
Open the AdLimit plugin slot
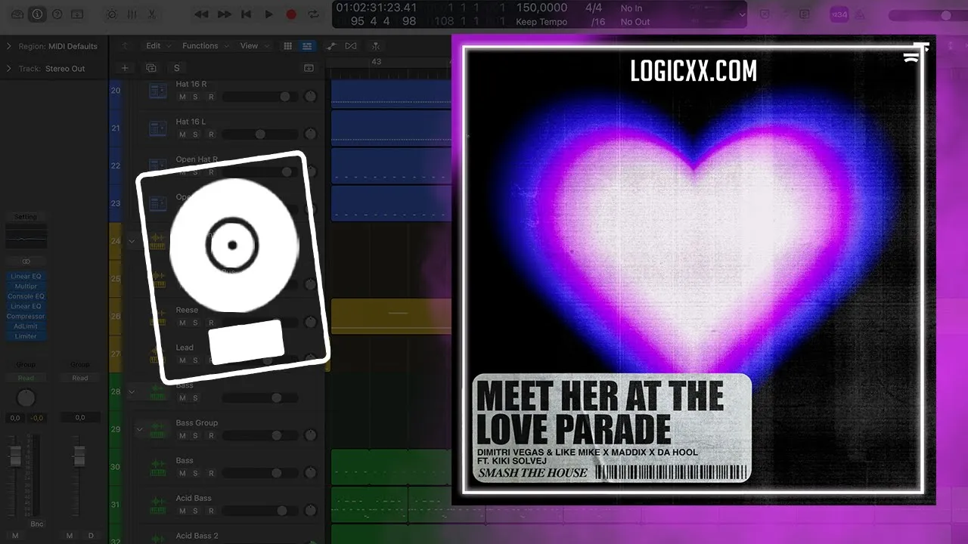(x=26, y=326)
